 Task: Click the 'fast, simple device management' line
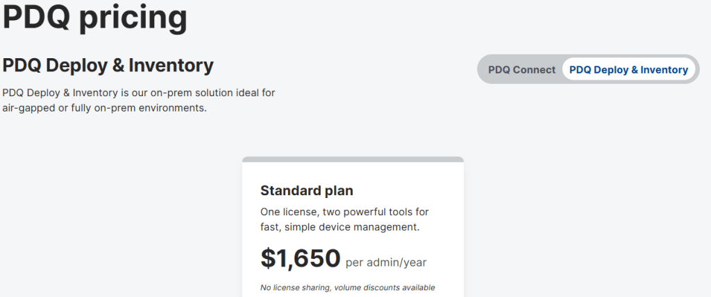340,226
